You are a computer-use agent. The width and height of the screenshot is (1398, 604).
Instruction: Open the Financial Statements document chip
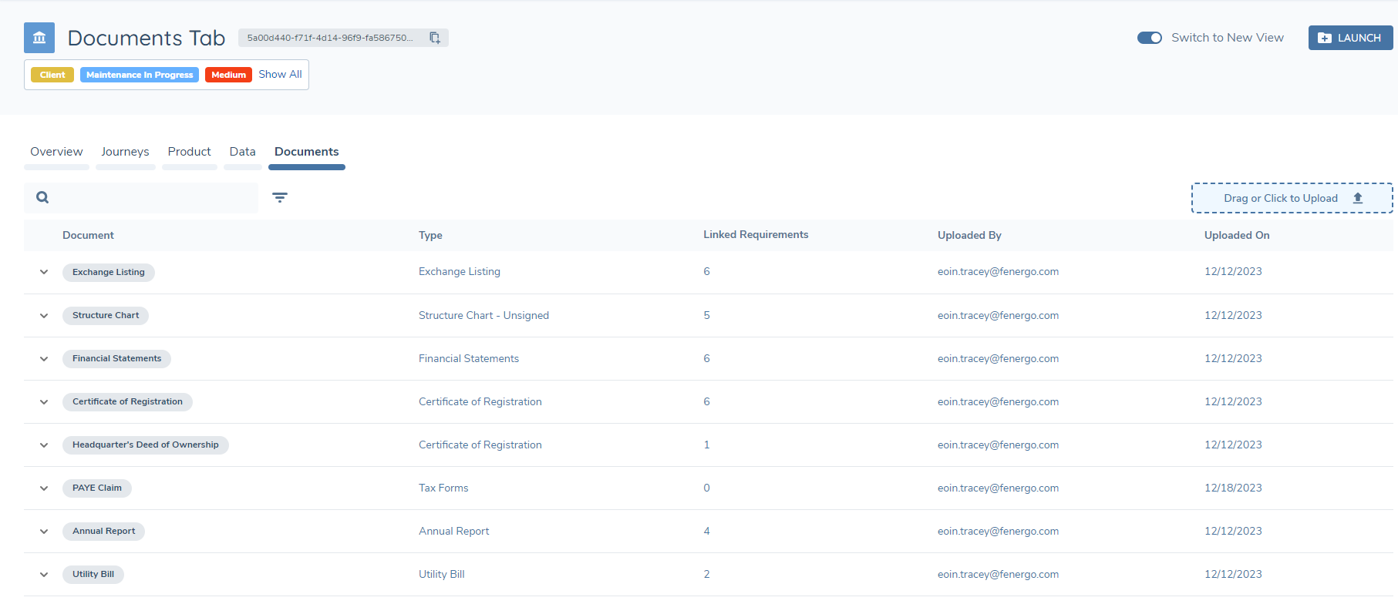pyautogui.click(x=116, y=358)
